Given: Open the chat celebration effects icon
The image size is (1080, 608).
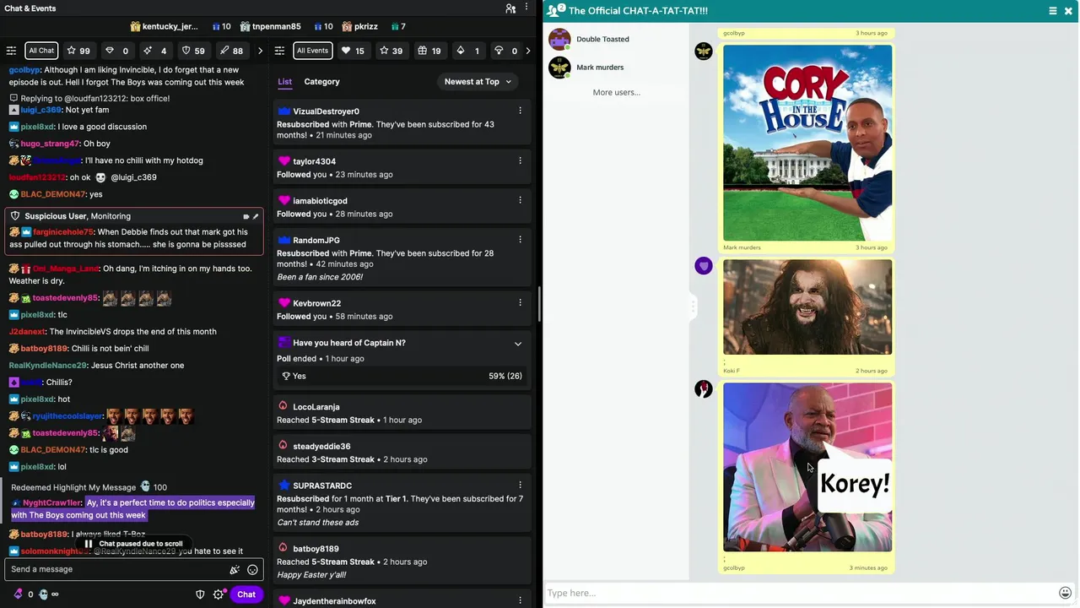Looking at the screenshot, I should (235, 570).
